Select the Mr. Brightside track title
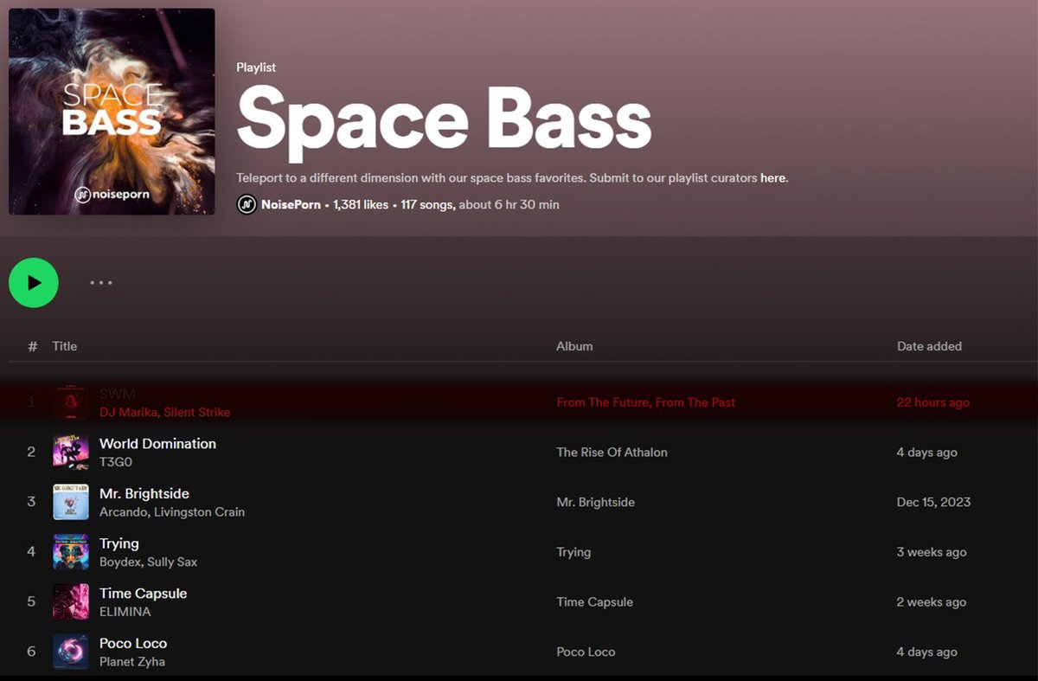This screenshot has width=1038, height=681. point(144,494)
